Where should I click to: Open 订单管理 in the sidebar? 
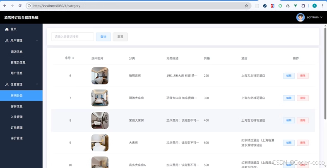pyautogui.click(x=21, y=127)
